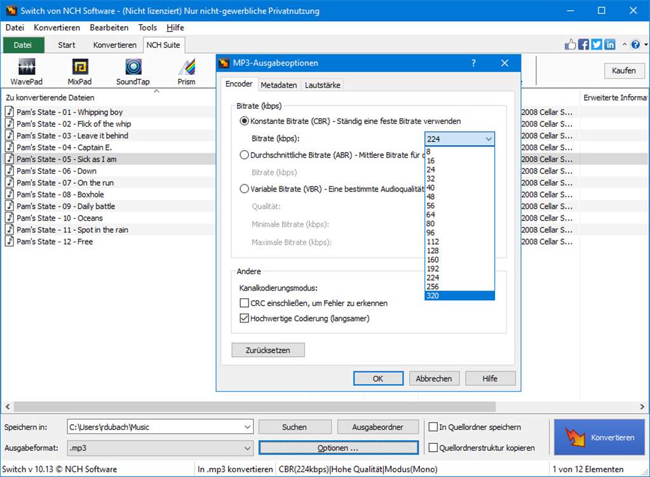Click the green Datei ribbon tab

[x=24, y=45]
